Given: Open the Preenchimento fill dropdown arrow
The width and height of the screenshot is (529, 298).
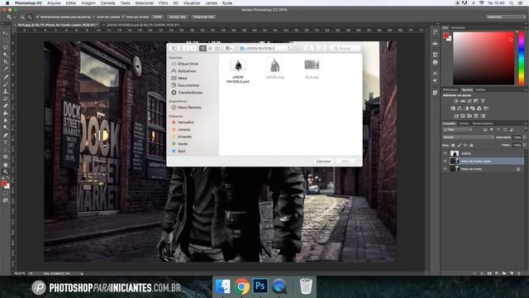Looking at the screenshot, I should pyautogui.click(x=524, y=146).
